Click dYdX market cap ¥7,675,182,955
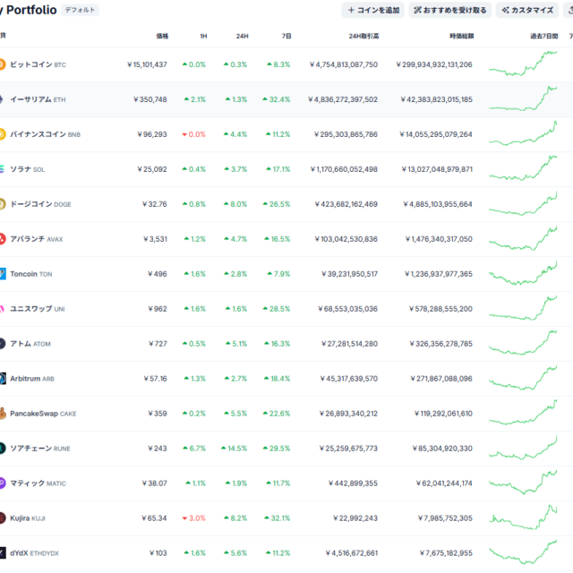The height and width of the screenshot is (573, 573). pos(446,553)
